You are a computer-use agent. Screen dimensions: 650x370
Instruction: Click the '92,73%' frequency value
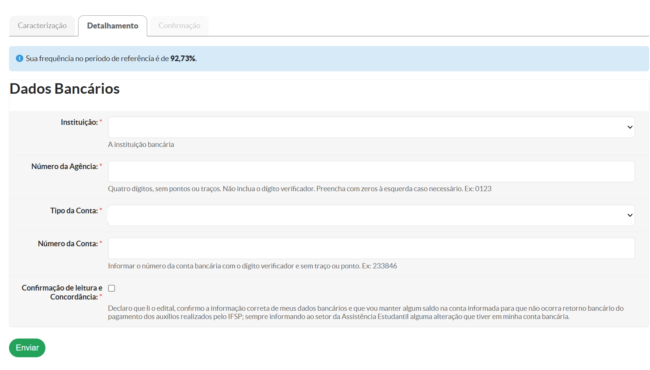click(x=184, y=58)
